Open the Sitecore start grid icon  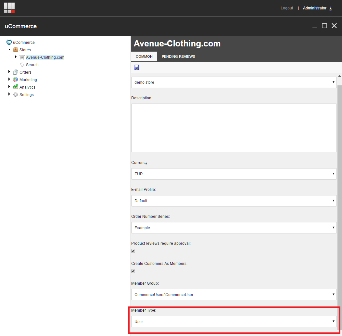tap(9, 8)
